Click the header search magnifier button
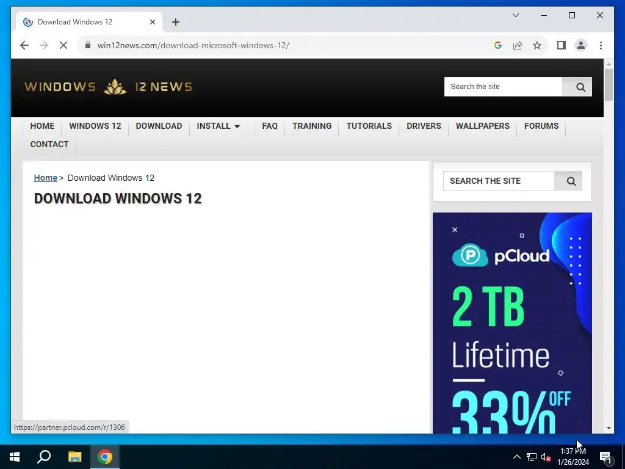The height and width of the screenshot is (469, 625). 580,87
